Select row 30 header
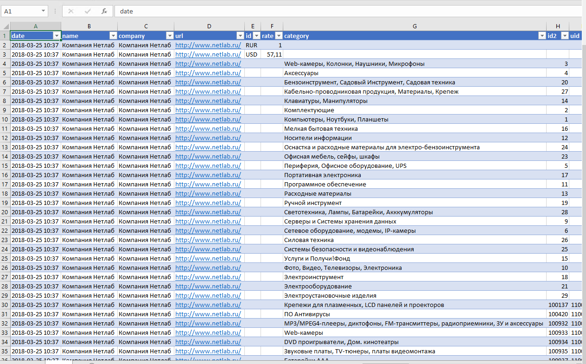 [5, 305]
